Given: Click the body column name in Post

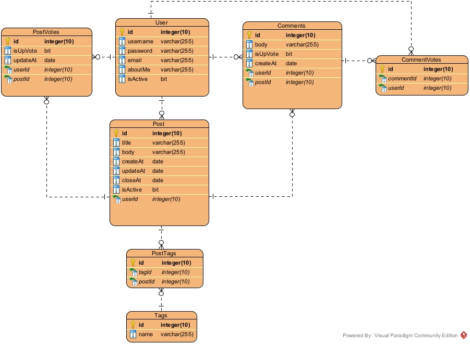Looking at the screenshot, I should click(x=128, y=152).
